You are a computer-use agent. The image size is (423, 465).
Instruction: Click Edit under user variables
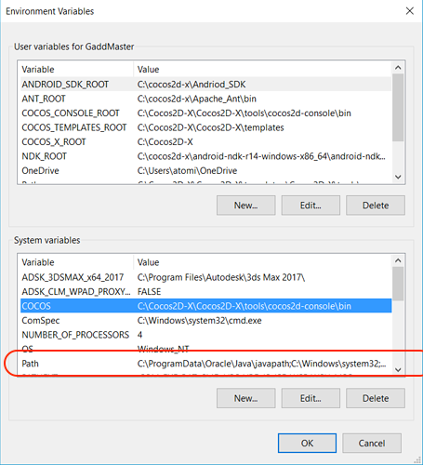pyautogui.click(x=311, y=206)
